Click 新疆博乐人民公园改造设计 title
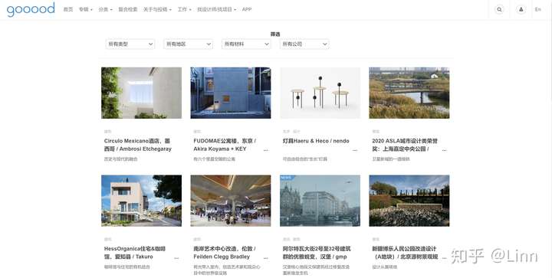552x278 pixels. point(405,253)
